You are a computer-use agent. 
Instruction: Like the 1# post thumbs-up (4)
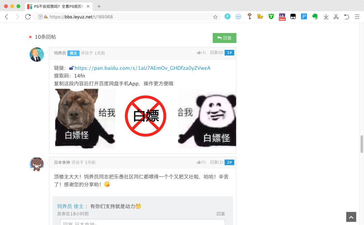(x=201, y=53)
